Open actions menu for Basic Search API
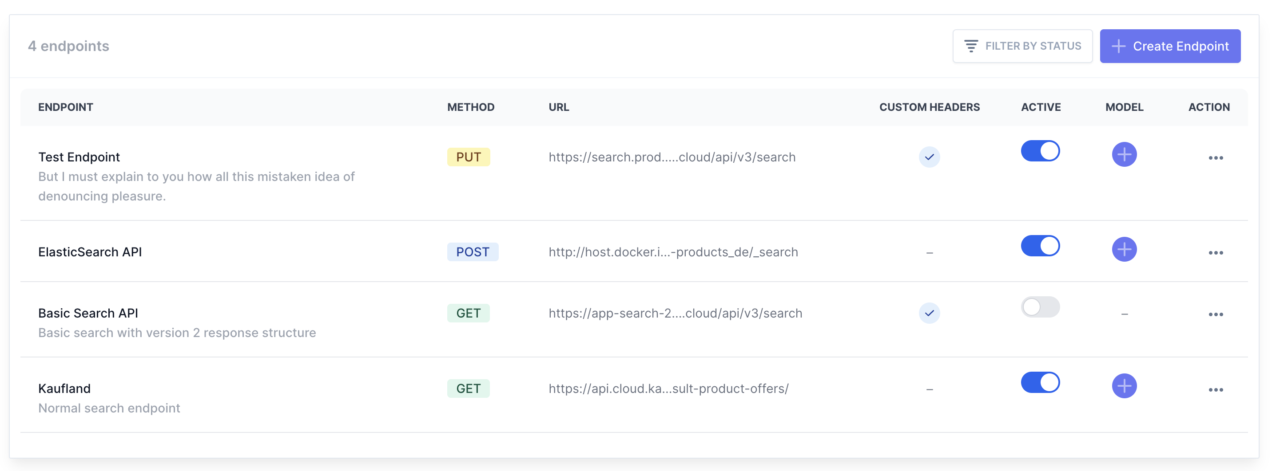Screen dimensions: 1272x471 tap(1215, 314)
